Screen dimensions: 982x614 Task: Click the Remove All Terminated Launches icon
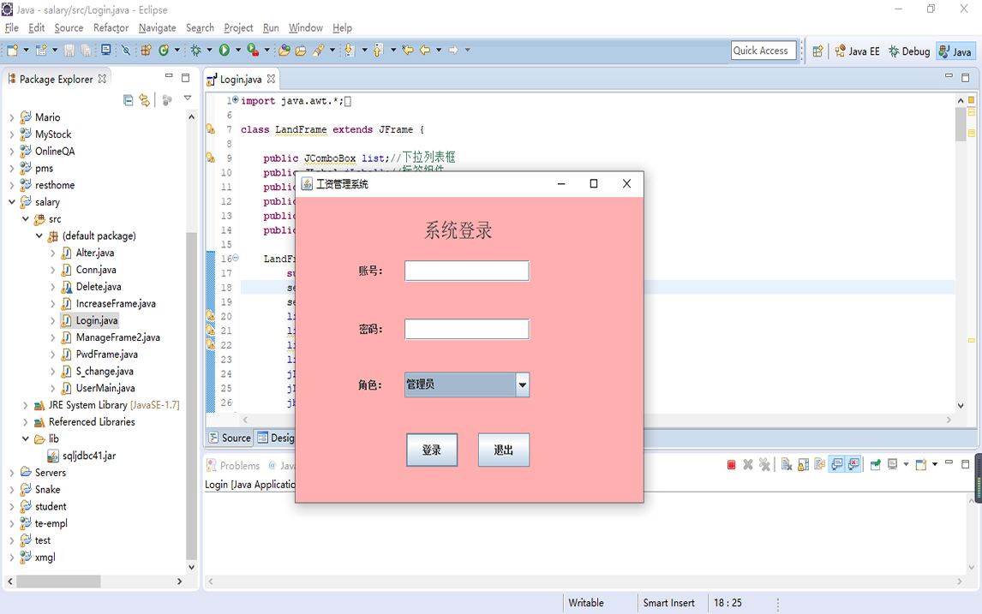click(x=764, y=464)
